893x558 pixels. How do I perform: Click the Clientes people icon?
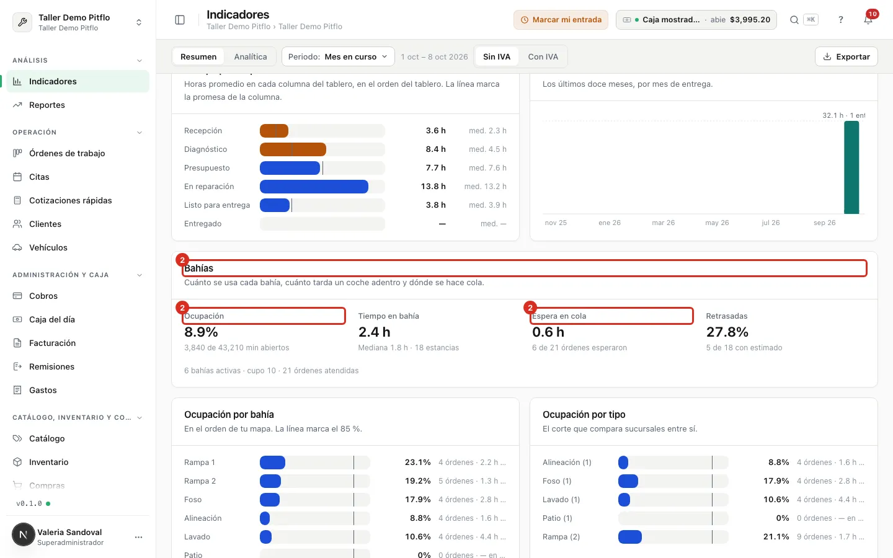(17, 224)
